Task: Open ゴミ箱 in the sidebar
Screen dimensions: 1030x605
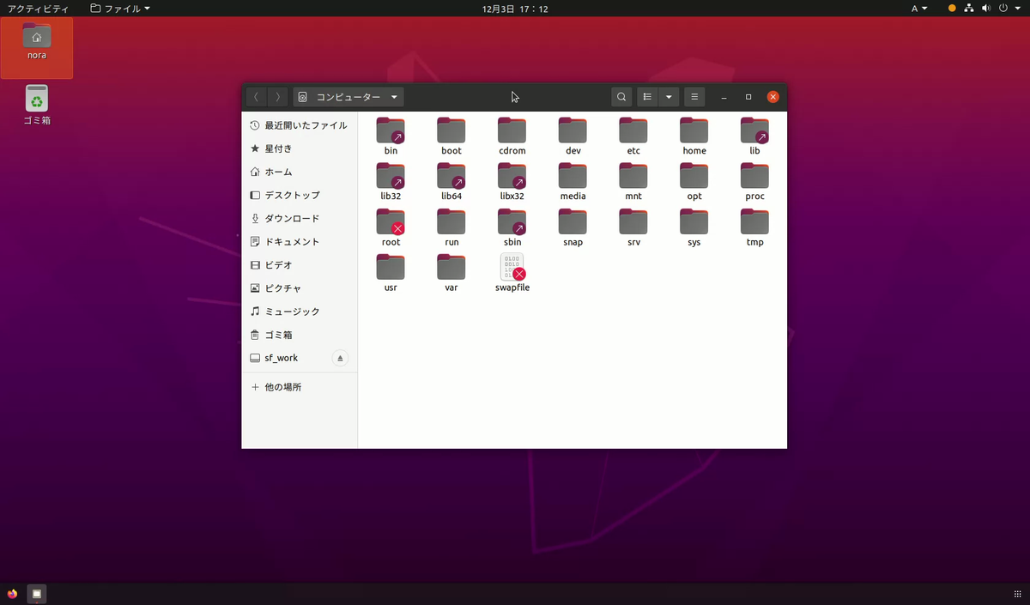Action: [300, 334]
